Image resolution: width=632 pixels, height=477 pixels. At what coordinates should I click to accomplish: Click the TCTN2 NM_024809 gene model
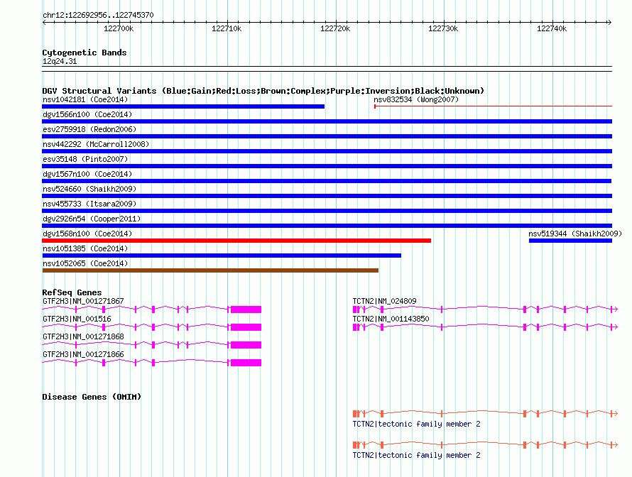pos(485,309)
